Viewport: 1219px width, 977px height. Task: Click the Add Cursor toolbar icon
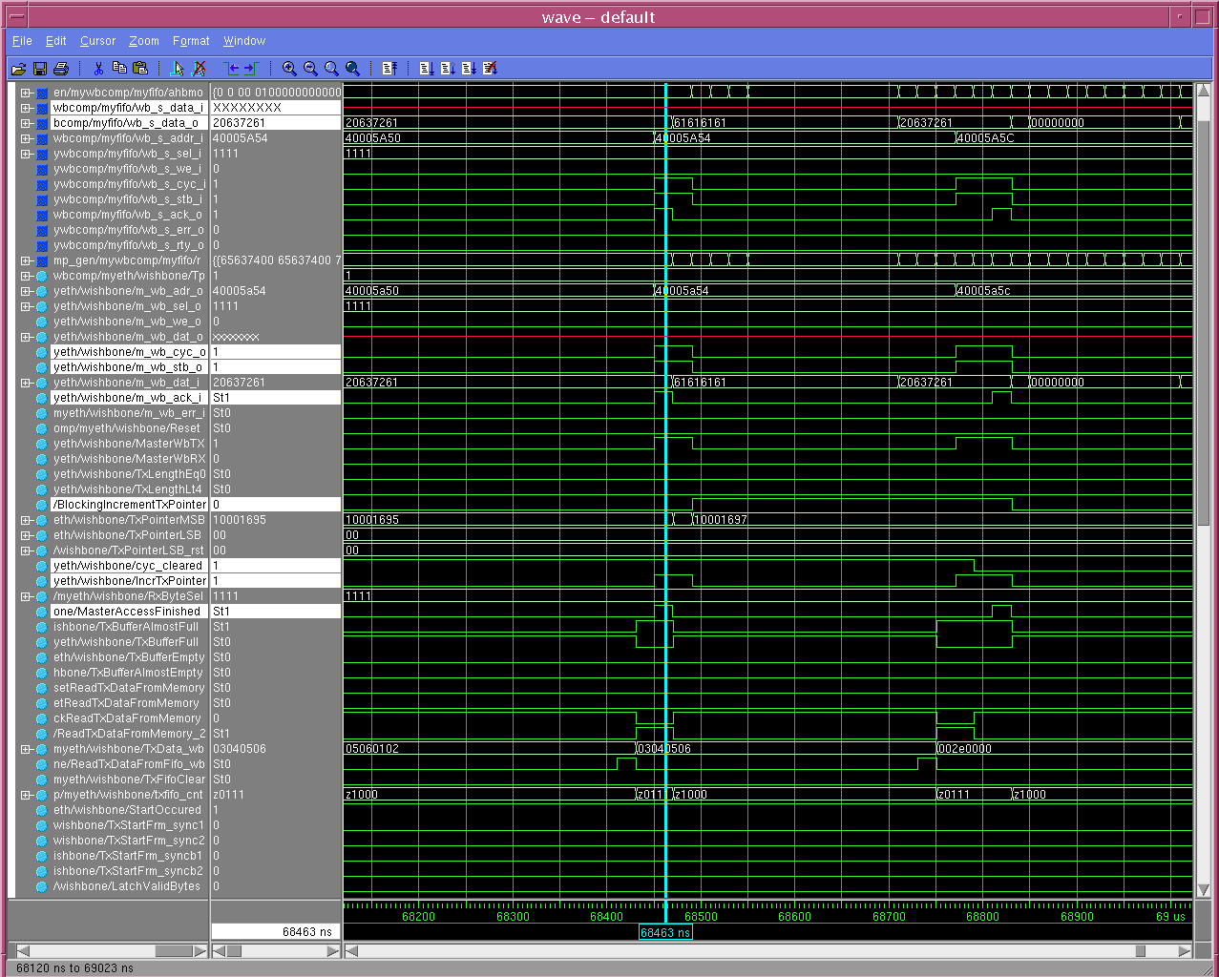pos(177,69)
